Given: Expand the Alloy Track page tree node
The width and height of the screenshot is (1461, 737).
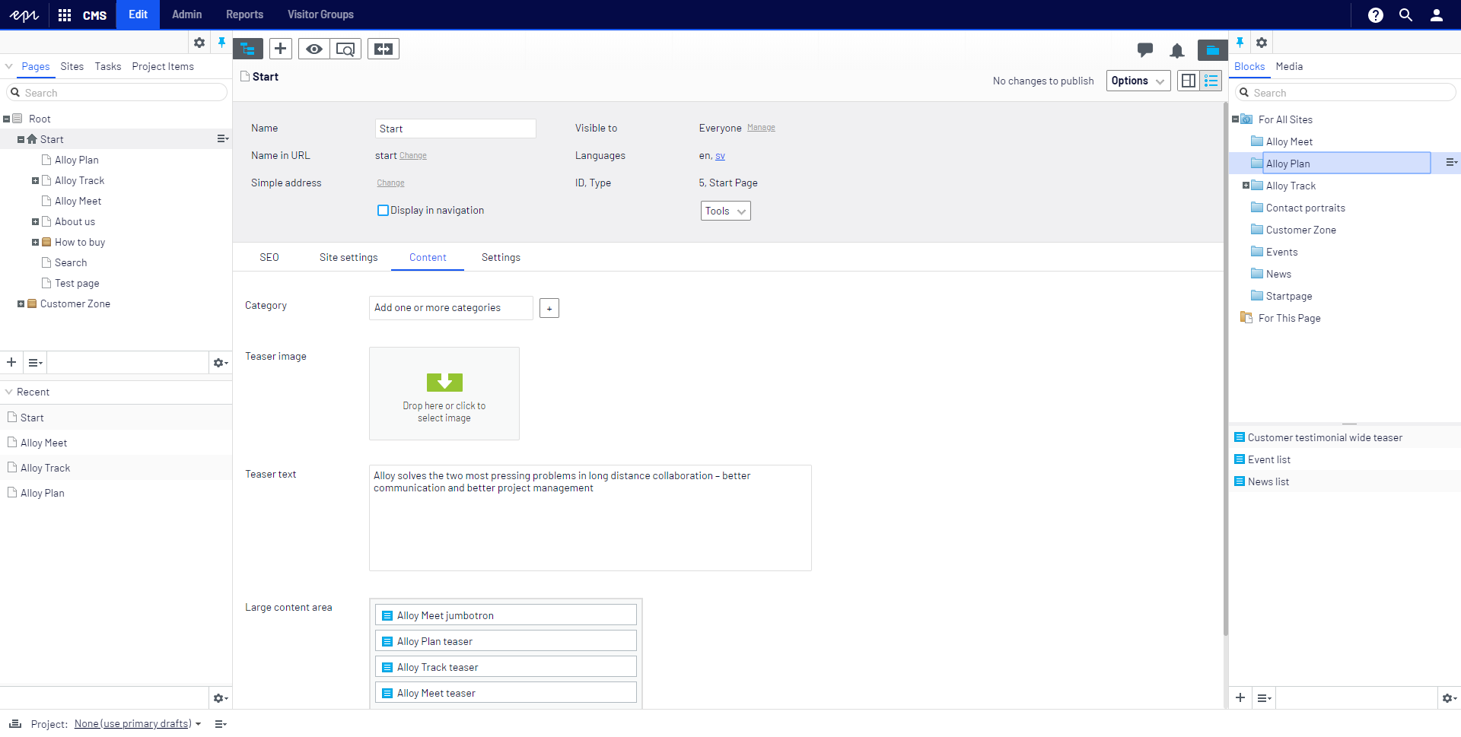Looking at the screenshot, I should [35, 181].
